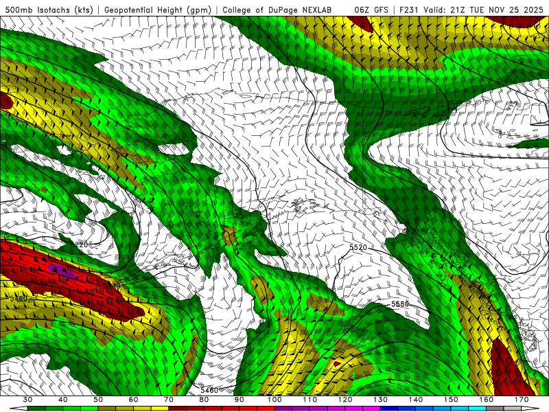Click the olive swatch right of 50
This screenshot has width=549, height=412.
[107, 409]
